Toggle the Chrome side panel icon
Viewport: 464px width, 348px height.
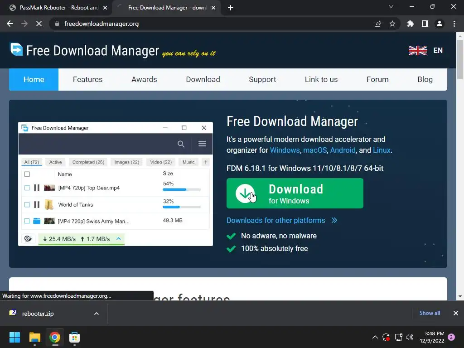[425, 24]
